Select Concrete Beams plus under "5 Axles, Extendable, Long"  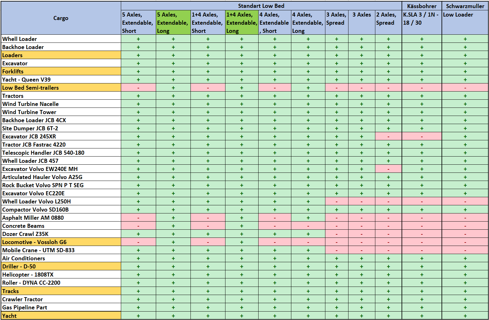pyautogui.click(x=173, y=226)
